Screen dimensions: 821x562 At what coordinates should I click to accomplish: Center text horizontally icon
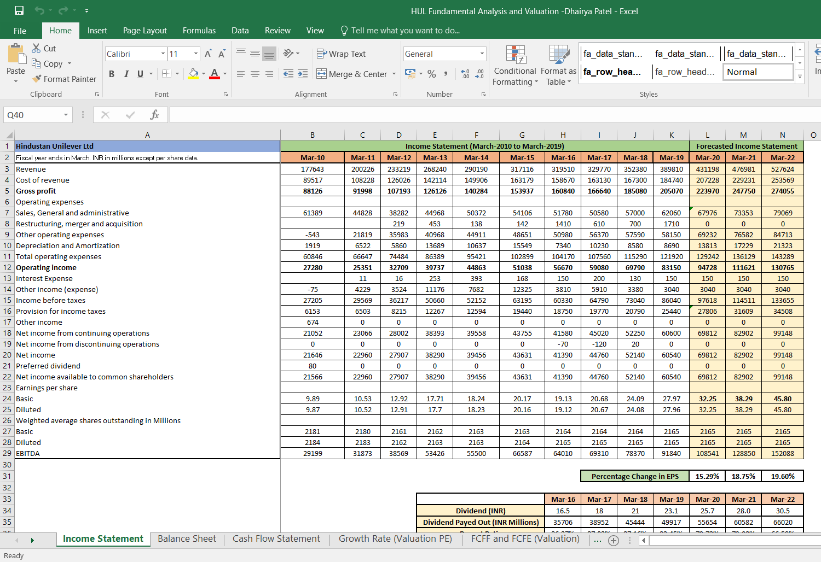[255, 74]
